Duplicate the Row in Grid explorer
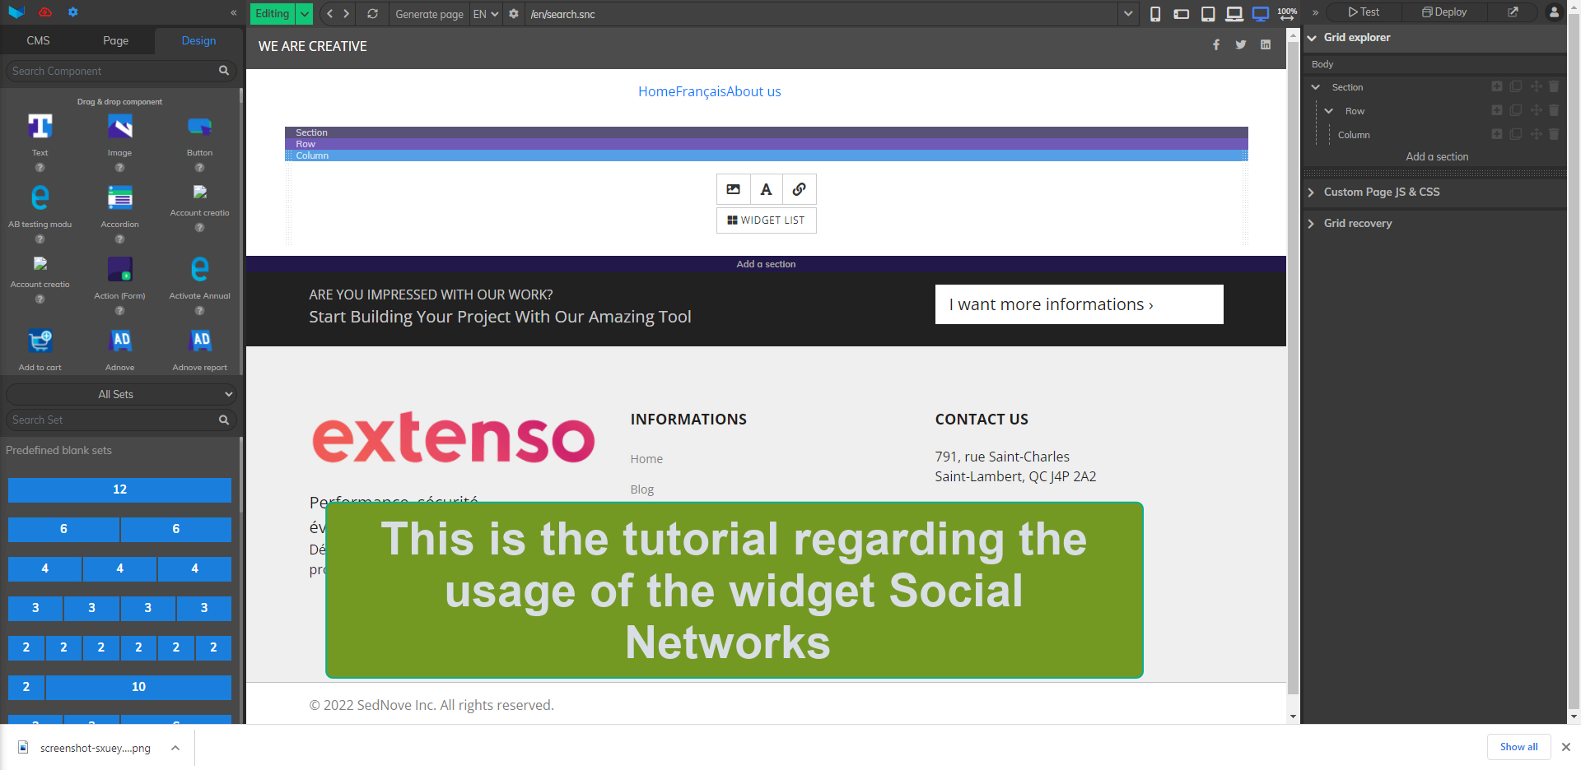The image size is (1581, 770). click(x=1516, y=110)
